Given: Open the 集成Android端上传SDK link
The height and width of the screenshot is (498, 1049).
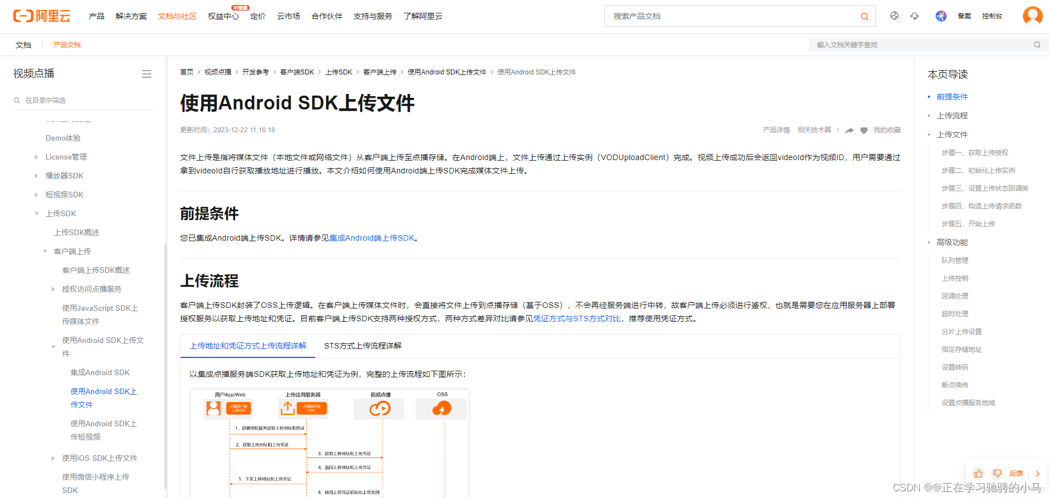Looking at the screenshot, I should [372, 238].
